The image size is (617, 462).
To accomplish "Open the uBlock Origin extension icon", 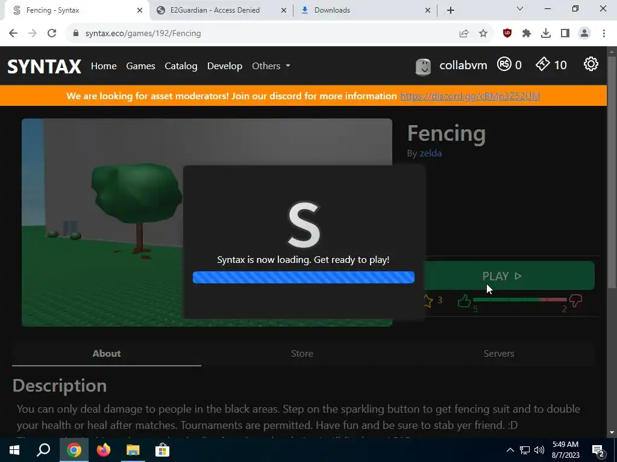I will point(507,34).
